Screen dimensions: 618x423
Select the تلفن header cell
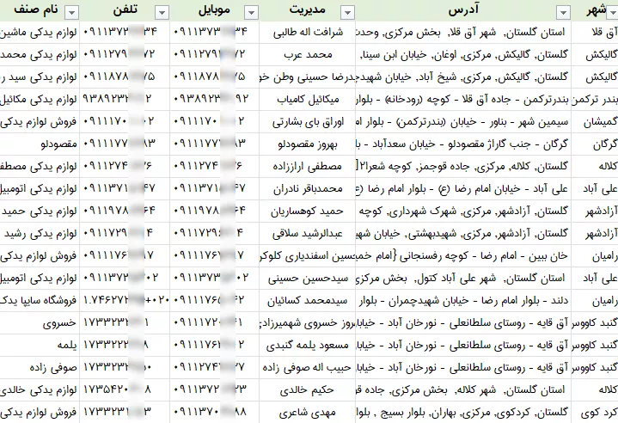point(125,9)
